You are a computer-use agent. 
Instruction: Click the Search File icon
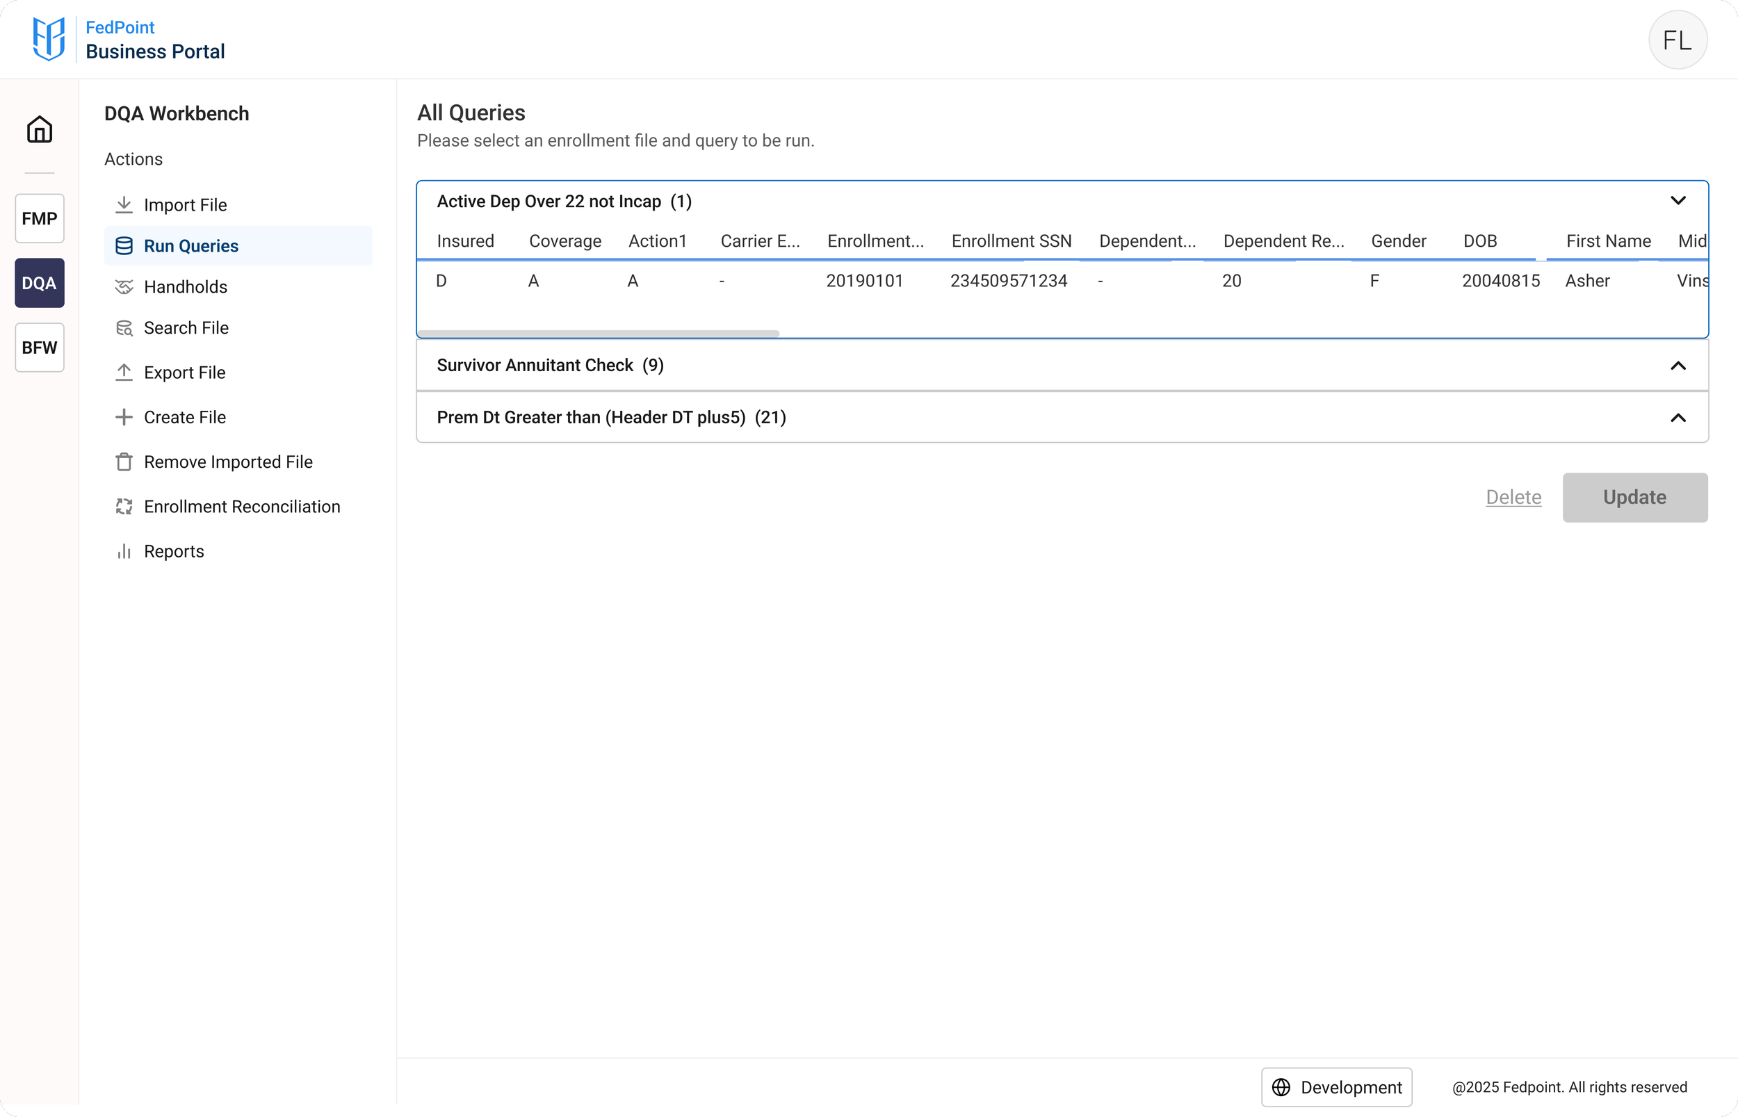point(124,328)
